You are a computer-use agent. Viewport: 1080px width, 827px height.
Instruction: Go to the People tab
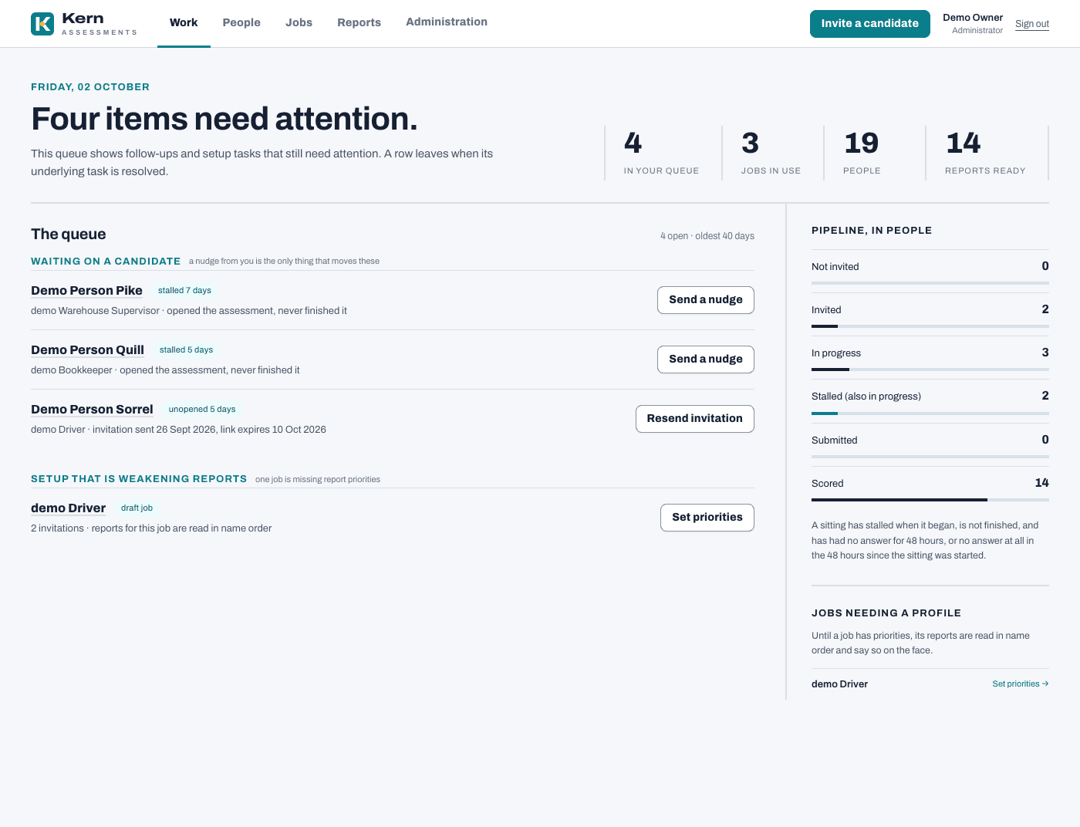(241, 23)
